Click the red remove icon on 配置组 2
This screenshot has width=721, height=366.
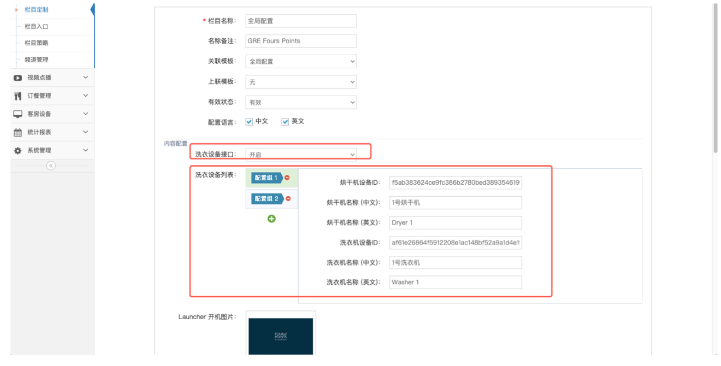[288, 199]
